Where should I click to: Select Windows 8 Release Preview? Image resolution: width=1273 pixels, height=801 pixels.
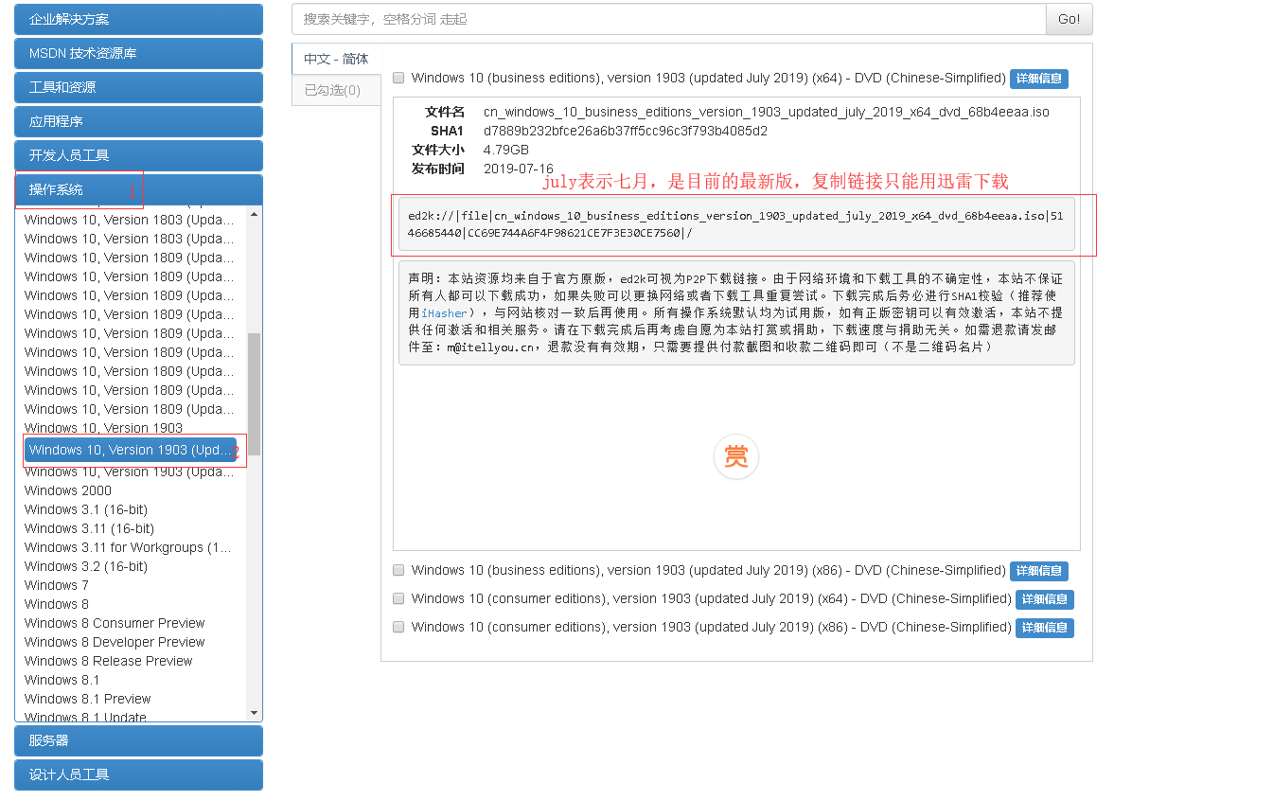(109, 661)
